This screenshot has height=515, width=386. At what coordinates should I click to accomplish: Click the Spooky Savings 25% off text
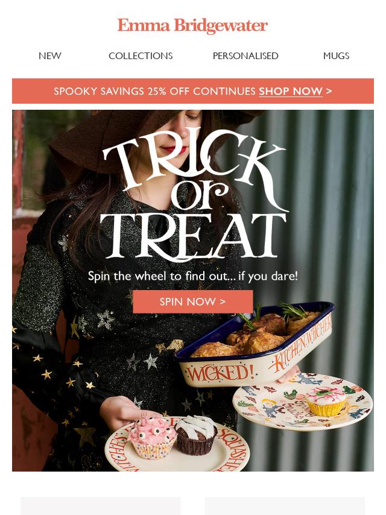154,91
